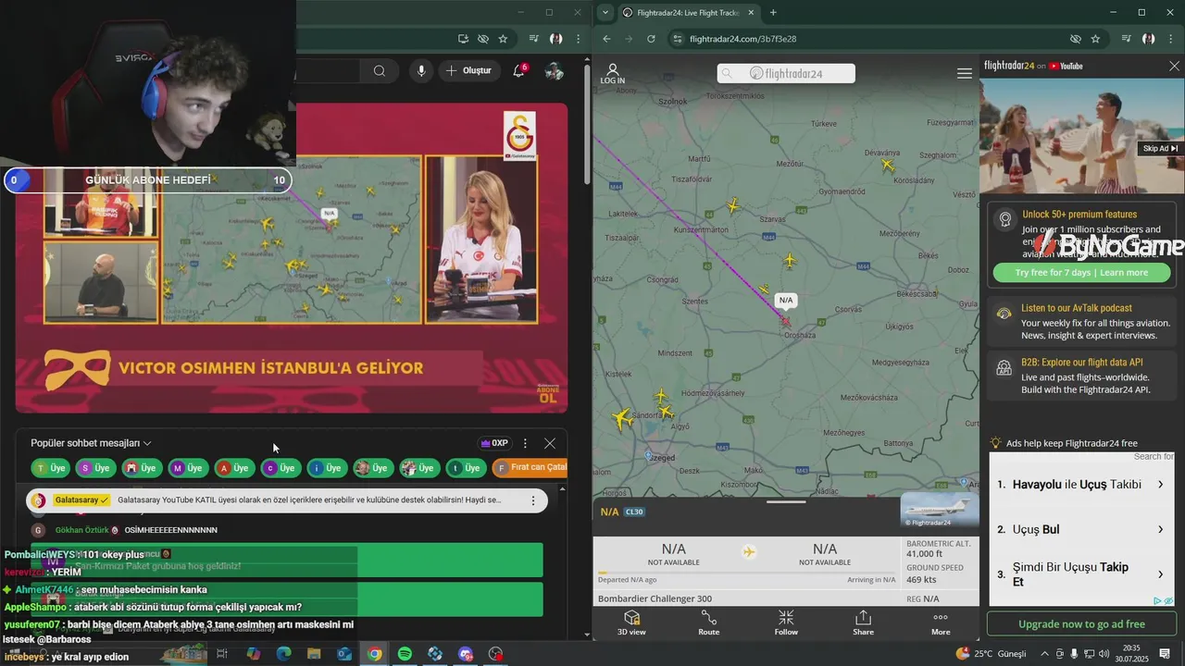Click the aircraft photo thumbnail

(x=940, y=511)
